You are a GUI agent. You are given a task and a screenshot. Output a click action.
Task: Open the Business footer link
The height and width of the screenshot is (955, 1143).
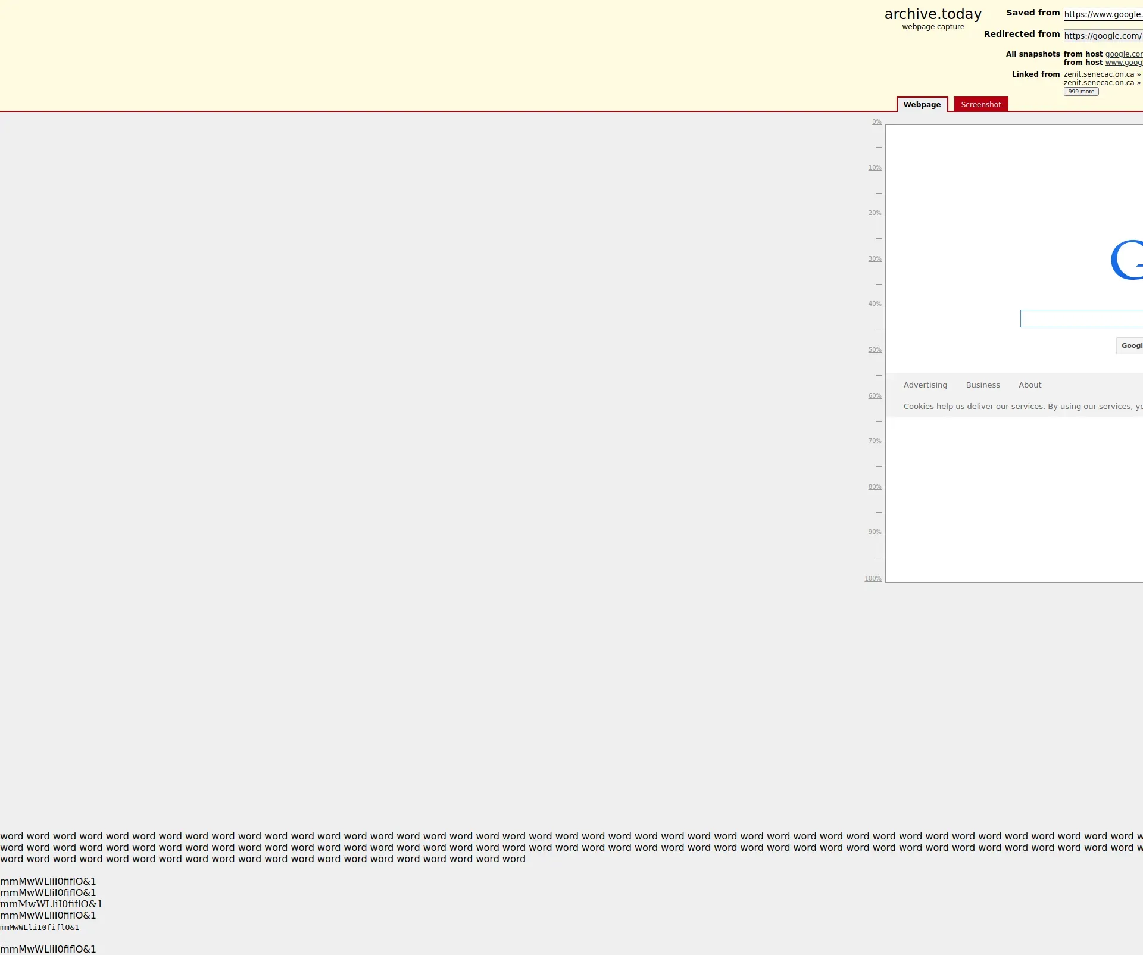tap(983, 385)
